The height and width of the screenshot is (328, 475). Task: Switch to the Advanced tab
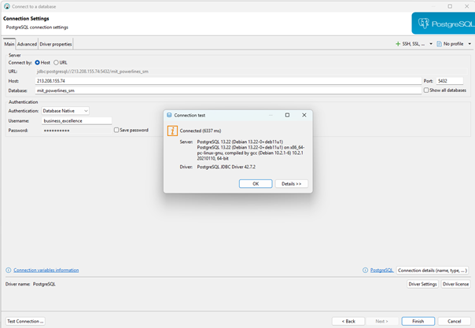coord(27,44)
